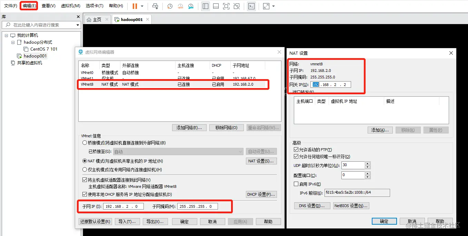Image resolution: width=468 pixels, height=236 pixels.
Task: Toggle 将主机虚拟适配器连接到此网络 checkbox
Action: click(x=85, y=180)
